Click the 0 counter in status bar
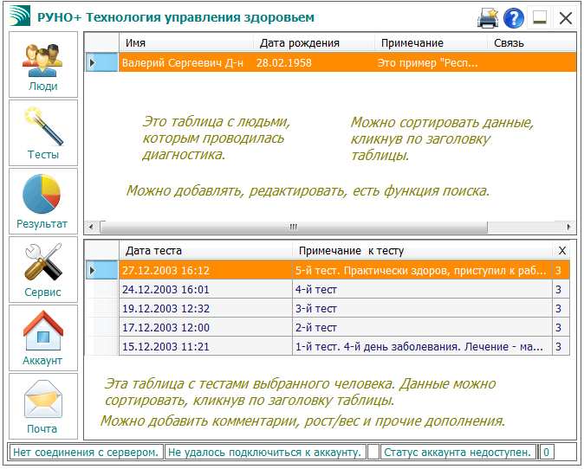The height and width of the screenshot is (469, 584). click(x=546, y=453)
